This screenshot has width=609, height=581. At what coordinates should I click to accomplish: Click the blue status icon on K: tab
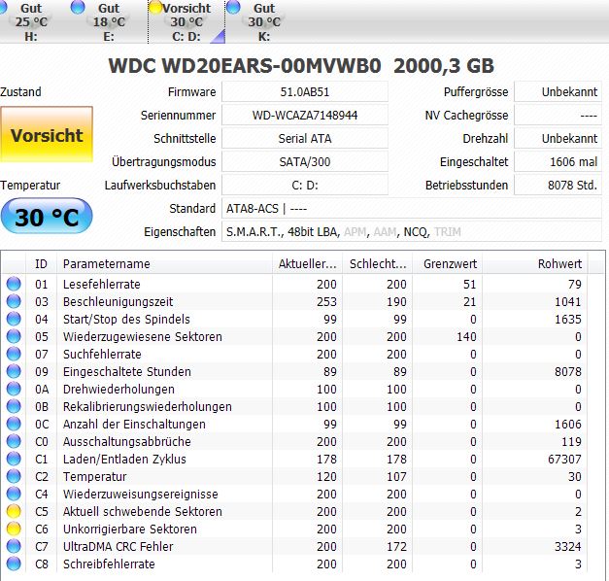coord(233,7)
